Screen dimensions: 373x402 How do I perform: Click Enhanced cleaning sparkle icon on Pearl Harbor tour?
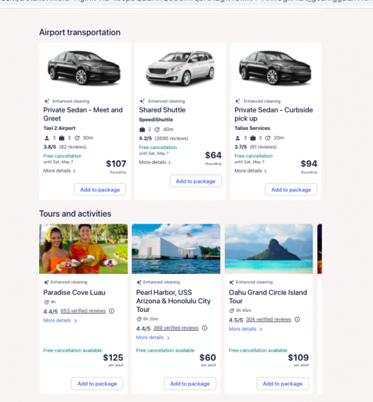[139, 282]
